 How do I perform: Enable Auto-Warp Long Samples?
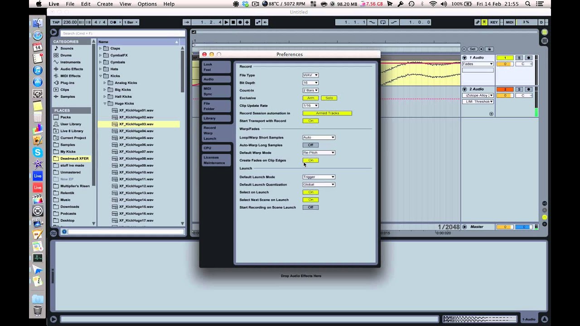(x=310, y=145)
